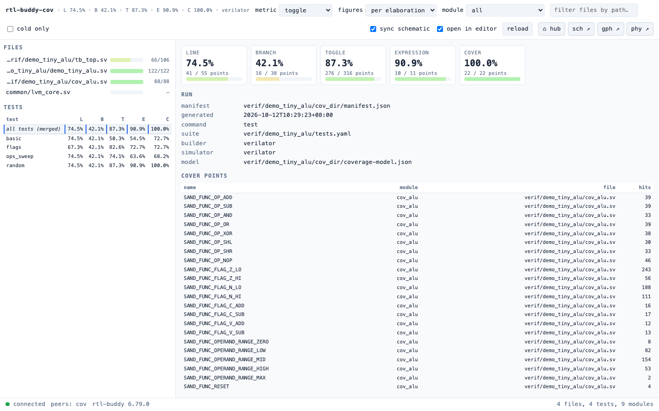Launch the gph external viewer button
The height and width of the screenshot is (411, 659).
click(610, 29)
